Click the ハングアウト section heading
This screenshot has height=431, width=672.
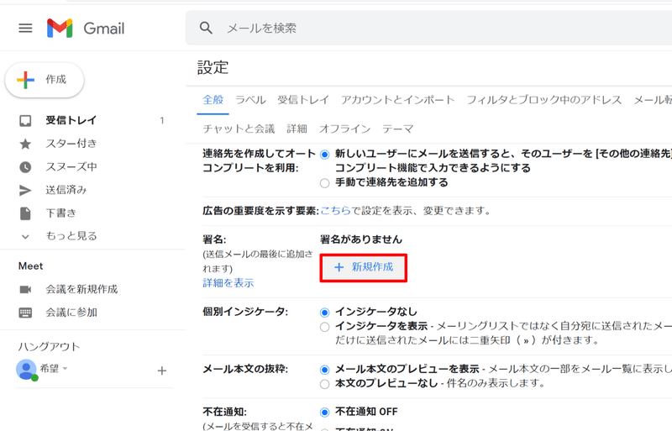coord(49,346)
